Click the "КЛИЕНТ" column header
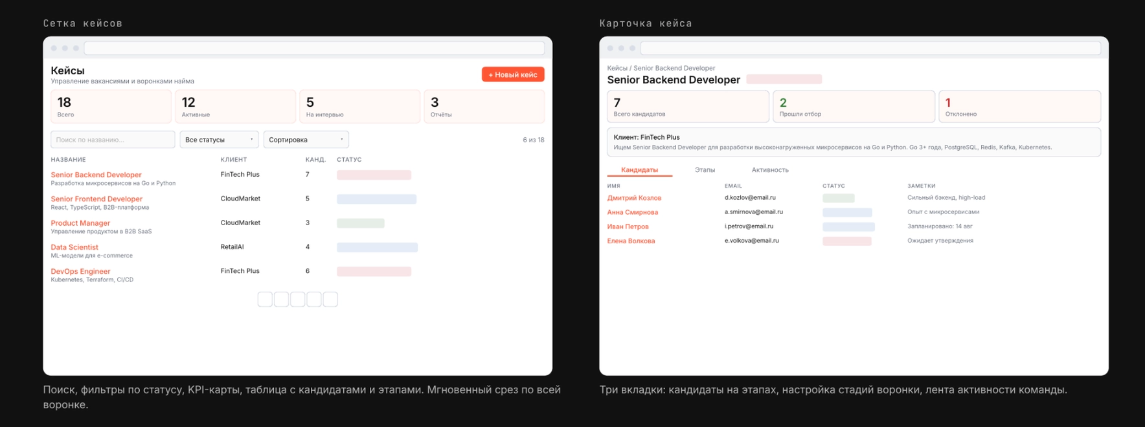The width and height of the screenshot is (1145, 427). point(233,160)
